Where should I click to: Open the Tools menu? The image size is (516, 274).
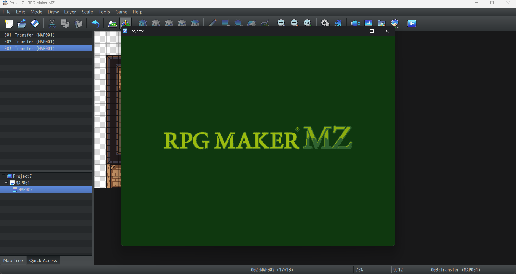[104, 12]
